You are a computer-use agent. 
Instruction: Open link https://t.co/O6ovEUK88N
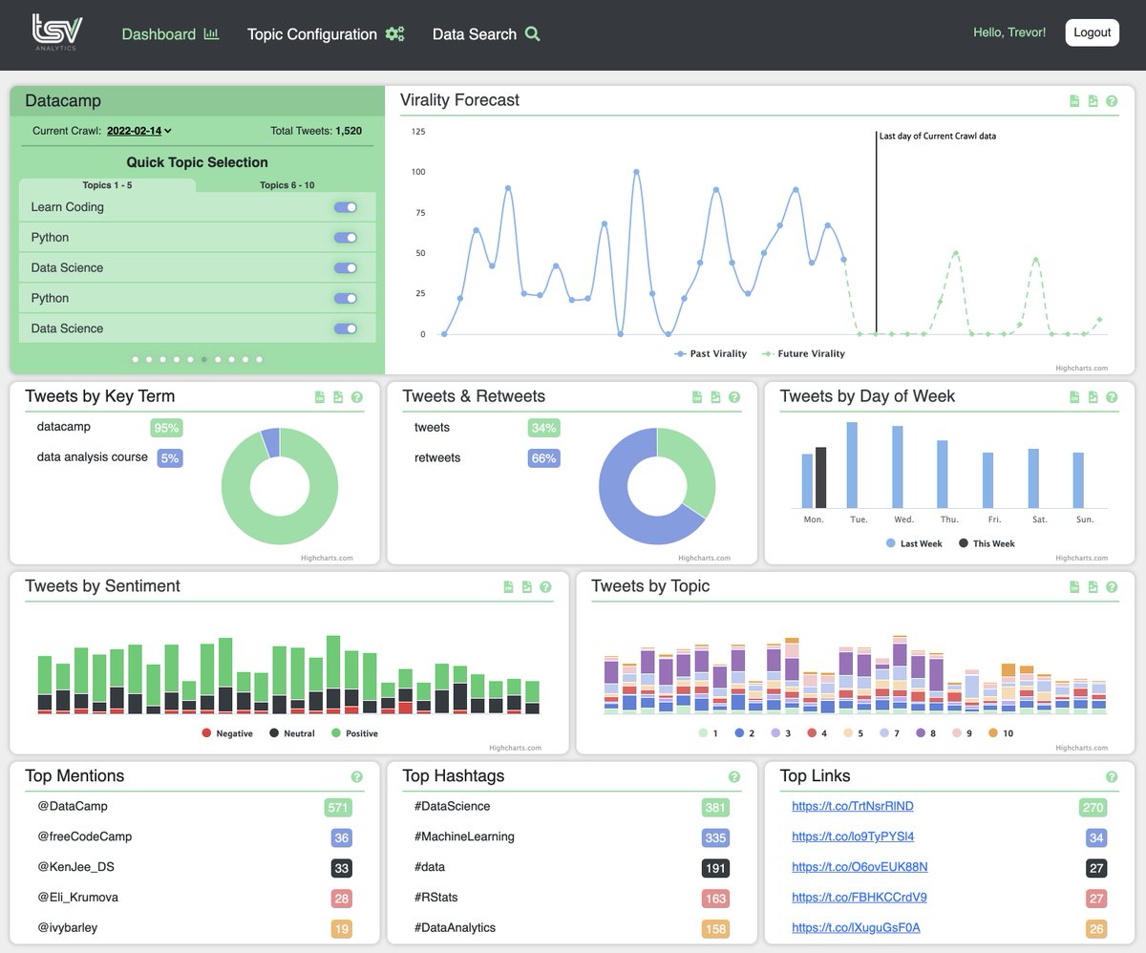tap(859, 867)
